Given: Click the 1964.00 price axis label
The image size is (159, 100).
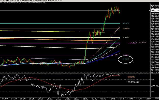Looking at the screenshot, I should coord(155,19).
